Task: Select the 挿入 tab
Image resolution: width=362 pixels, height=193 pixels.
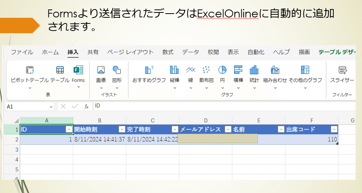Action: pos(73,52)
